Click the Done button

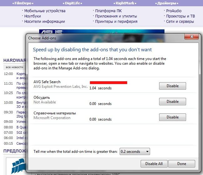pyautogui.click(x=182, y=164)
